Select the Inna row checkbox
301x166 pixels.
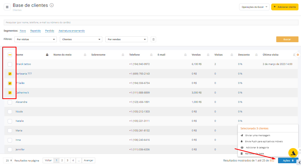10,140
